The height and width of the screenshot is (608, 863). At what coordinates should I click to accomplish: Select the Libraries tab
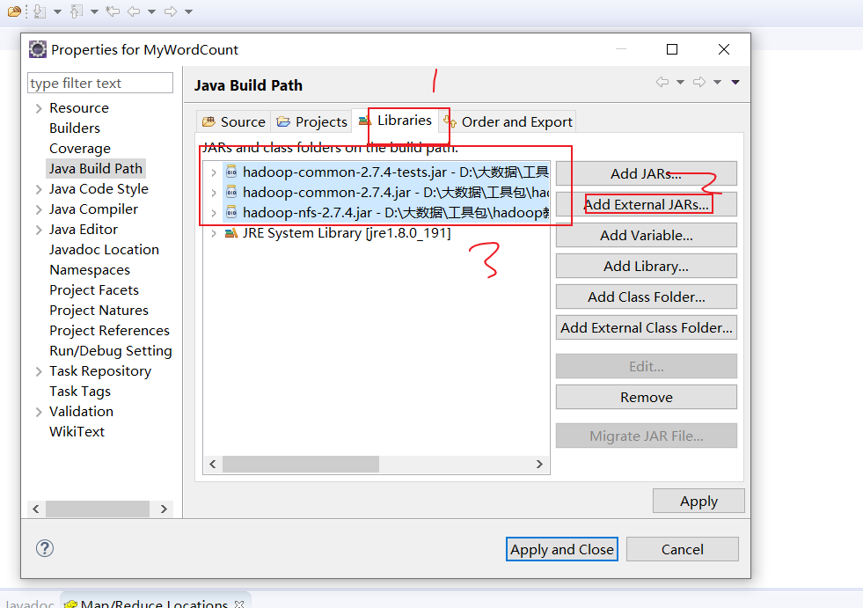pos(395,120)
